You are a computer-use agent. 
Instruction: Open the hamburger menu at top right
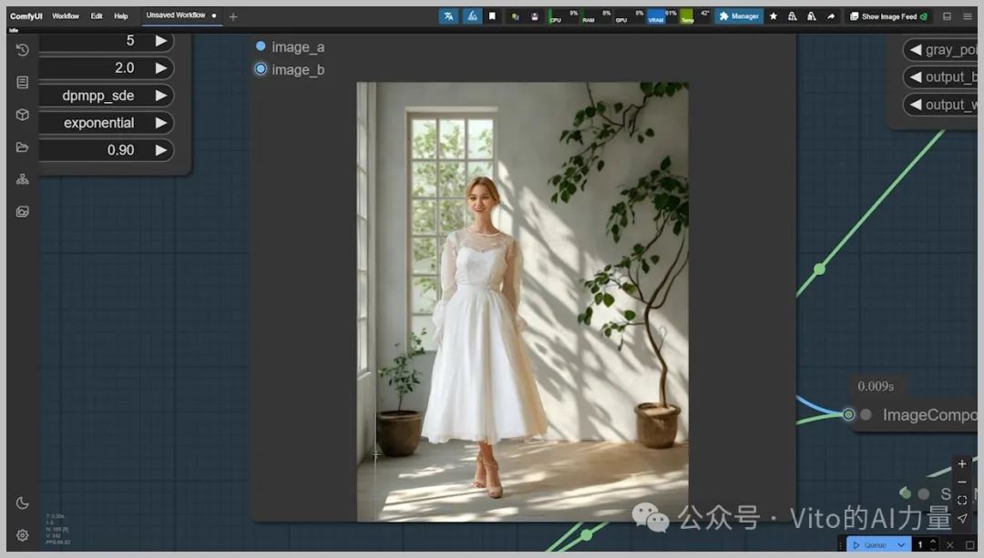[967, 16]
